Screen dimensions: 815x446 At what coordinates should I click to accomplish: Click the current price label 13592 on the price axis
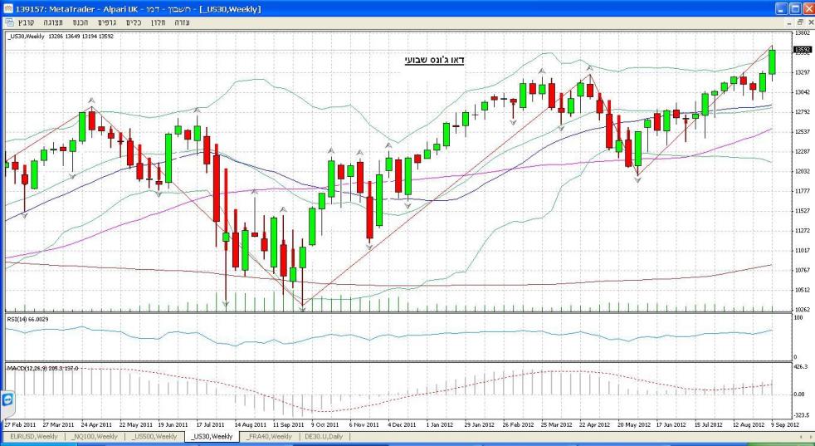pyautogui.click(x=802, y=50)
